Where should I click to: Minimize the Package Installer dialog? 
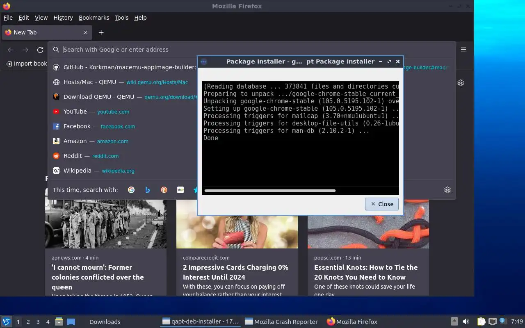tap(381, 61)
